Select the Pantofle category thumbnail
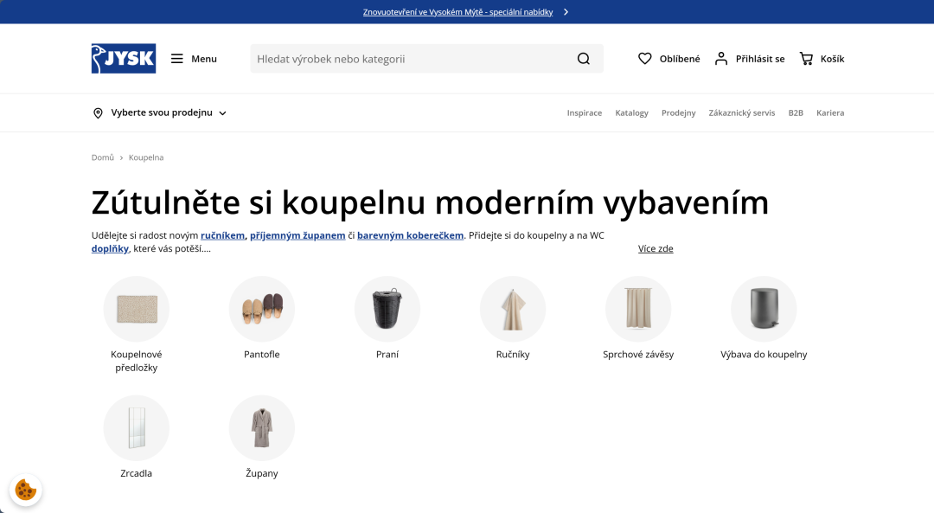This screenshot has width=934, height=513. pos(262,309)
